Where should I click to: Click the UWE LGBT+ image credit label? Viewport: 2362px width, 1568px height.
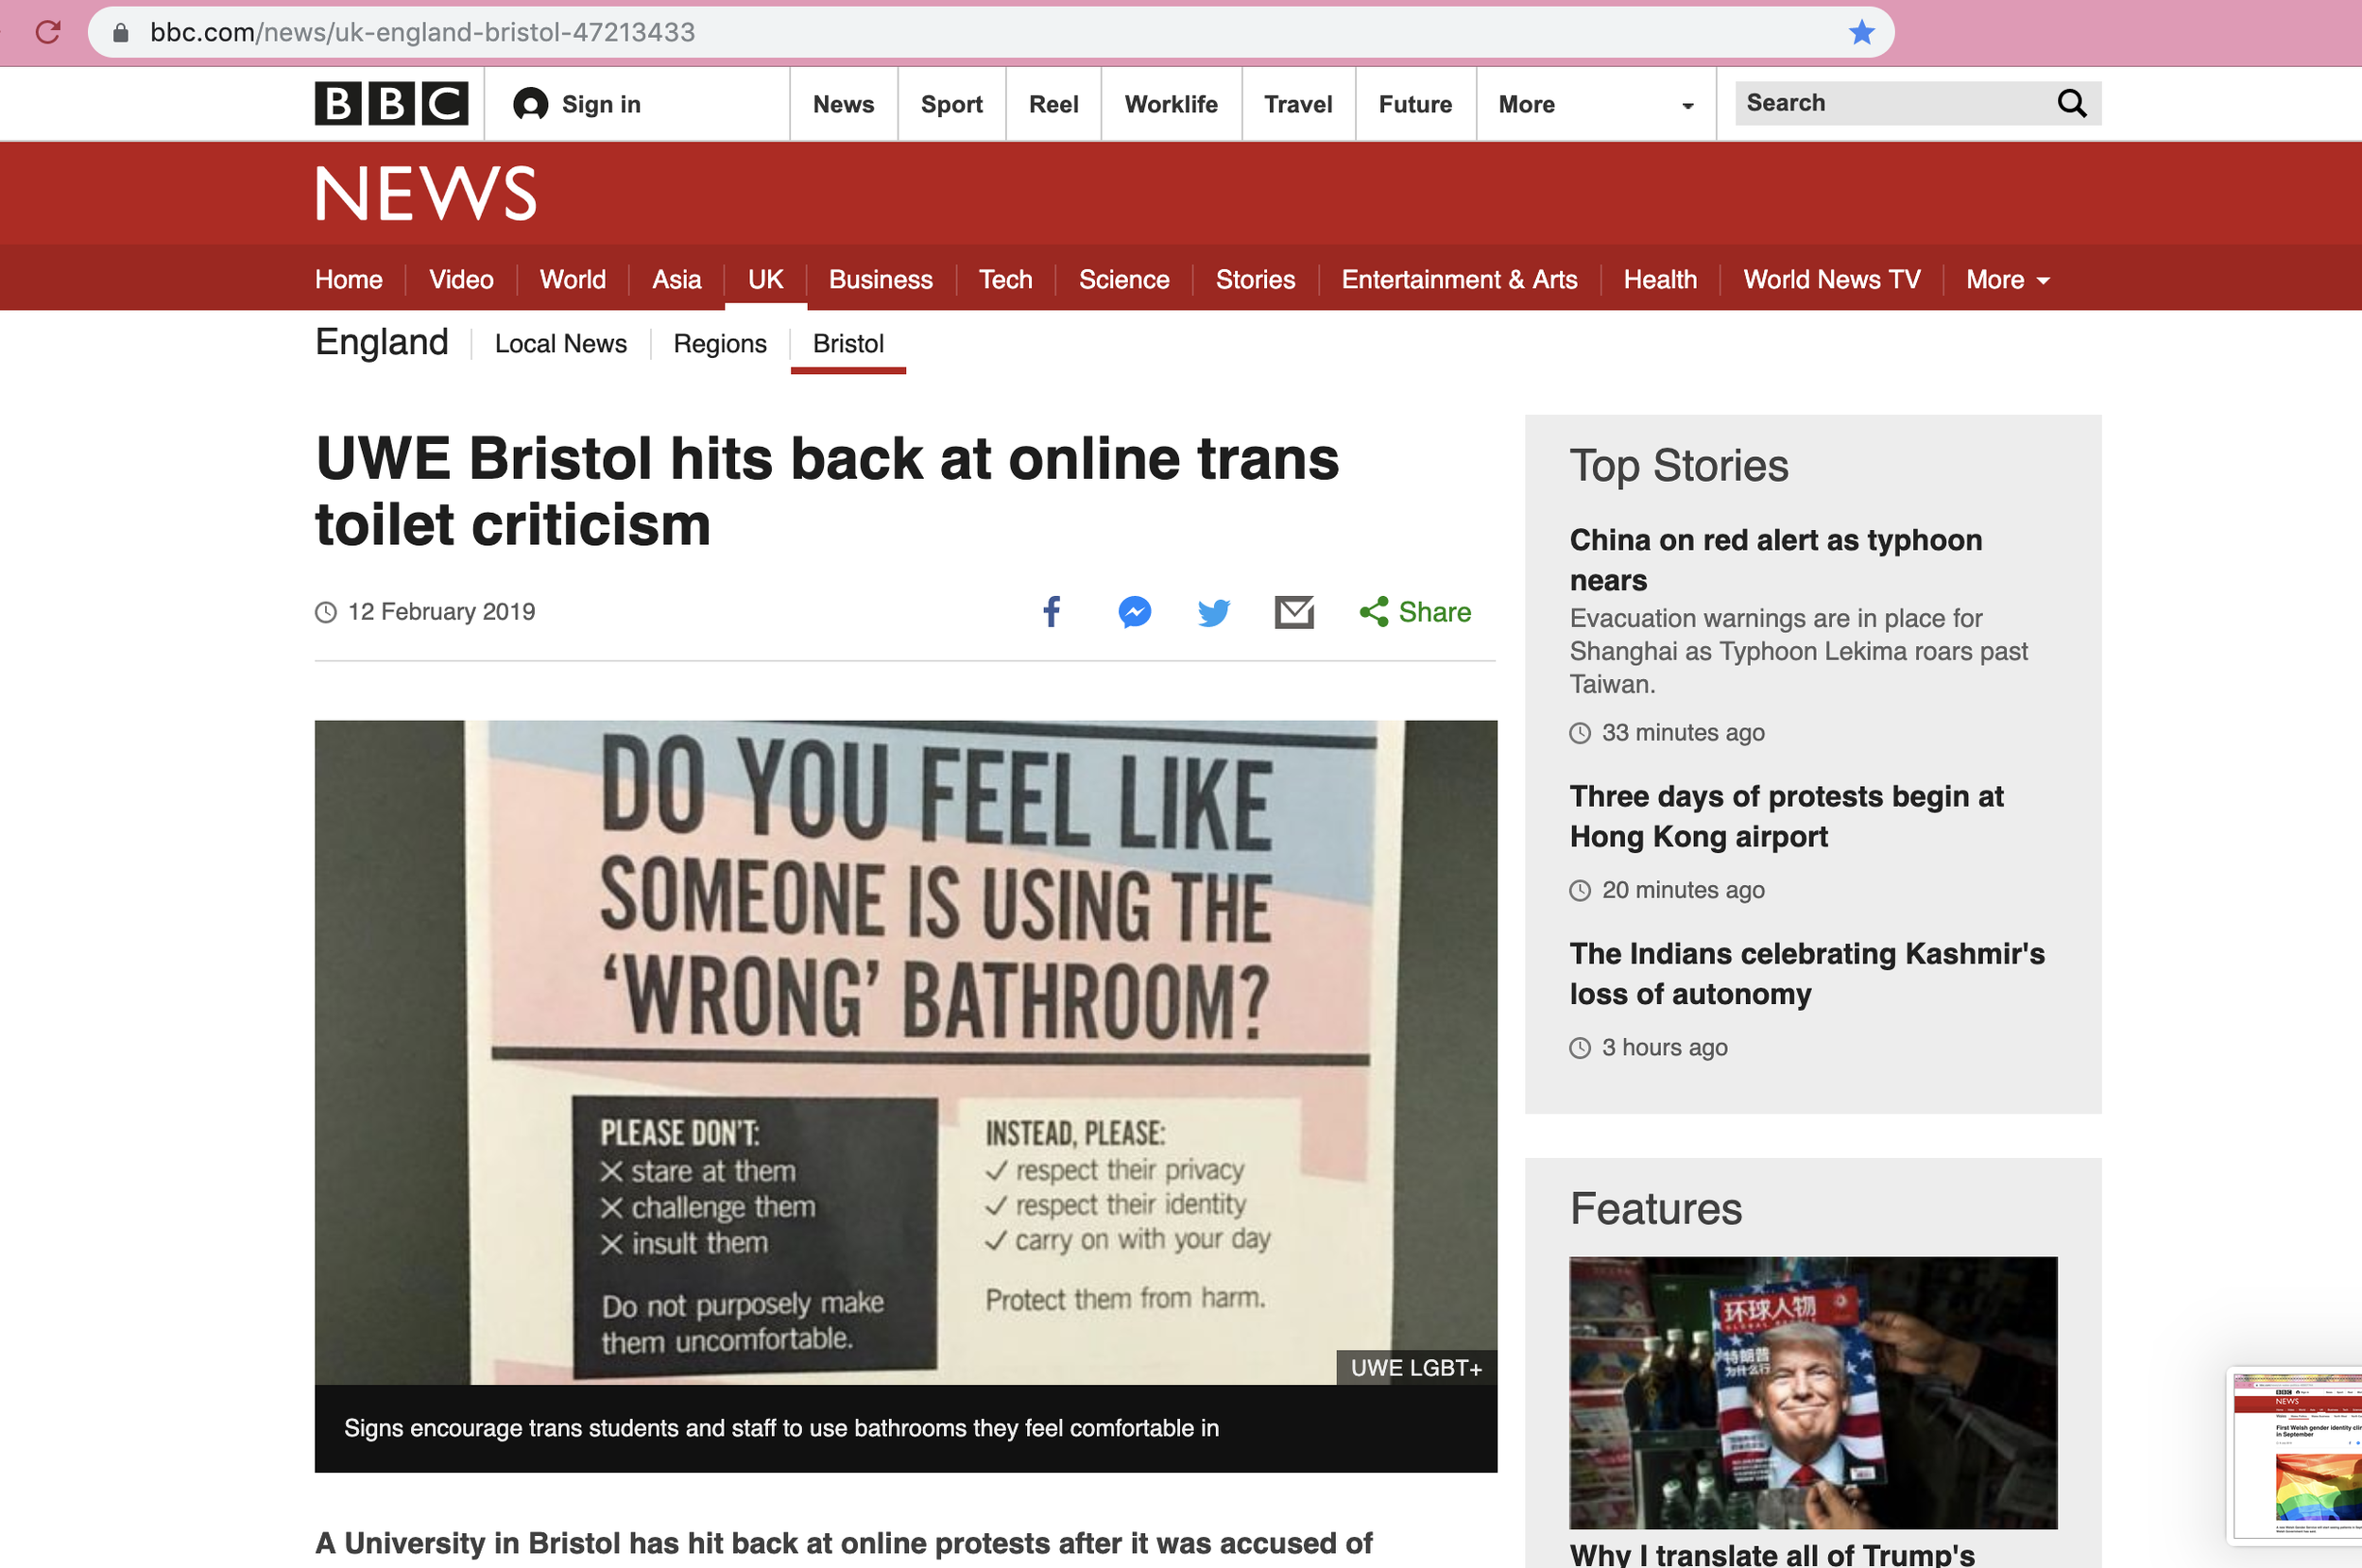coord(1415,1367)
